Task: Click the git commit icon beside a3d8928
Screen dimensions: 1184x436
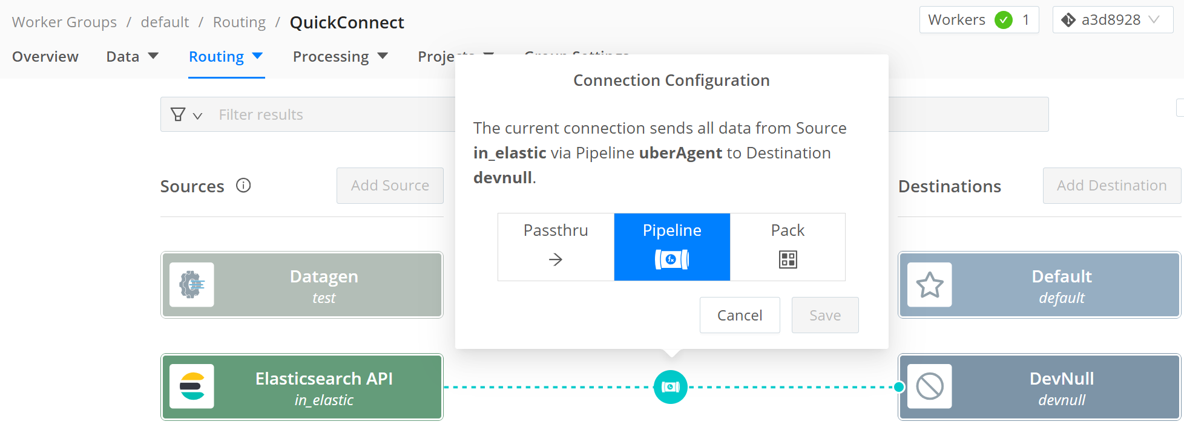Action: [x=1068, y=20]
